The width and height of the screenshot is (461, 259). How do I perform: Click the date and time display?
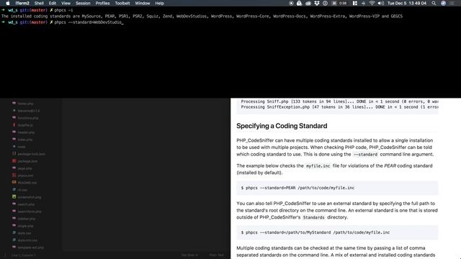(406, 3)
